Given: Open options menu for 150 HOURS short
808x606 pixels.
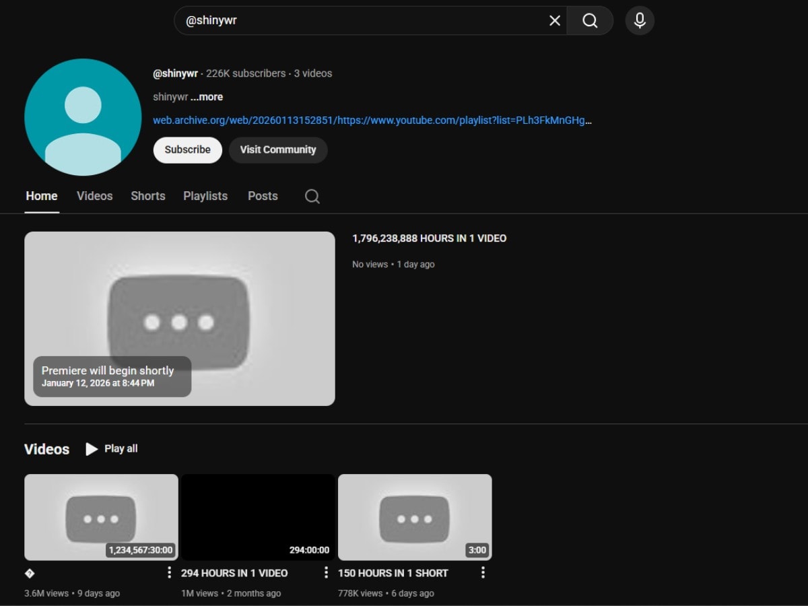Looking at the screenshot, I should point(483,572).
